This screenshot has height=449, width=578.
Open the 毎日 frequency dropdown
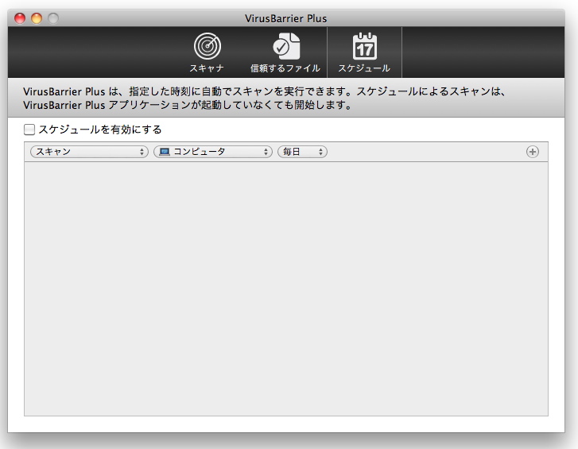point(302,152)
